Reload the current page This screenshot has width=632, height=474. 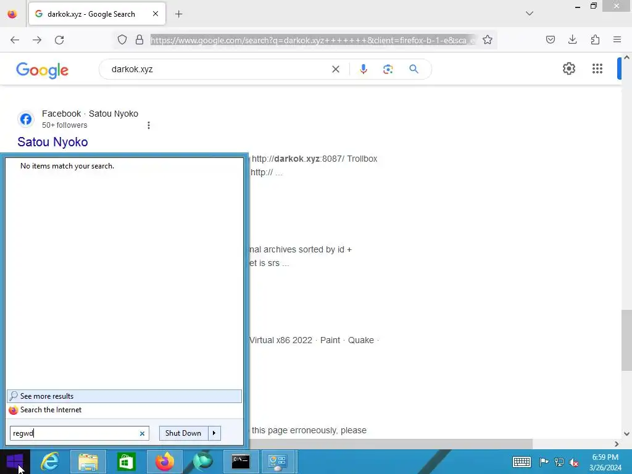pos(59,40)
